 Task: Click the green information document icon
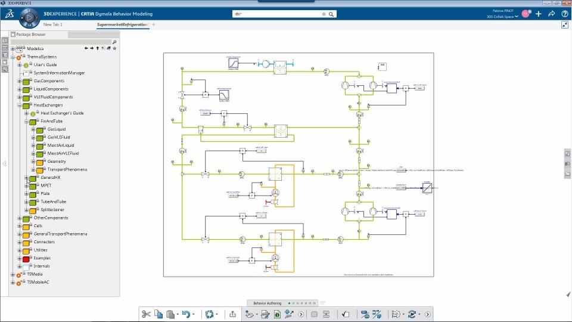click(x=277, y=314)
